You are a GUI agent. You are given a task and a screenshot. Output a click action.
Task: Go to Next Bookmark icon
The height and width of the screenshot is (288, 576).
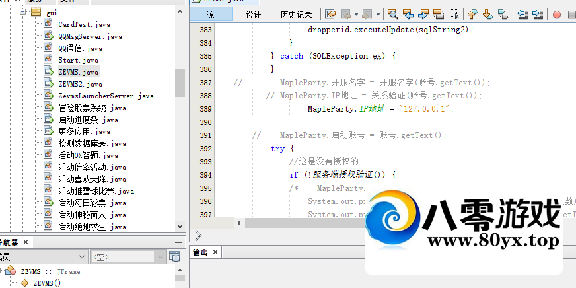488,15
